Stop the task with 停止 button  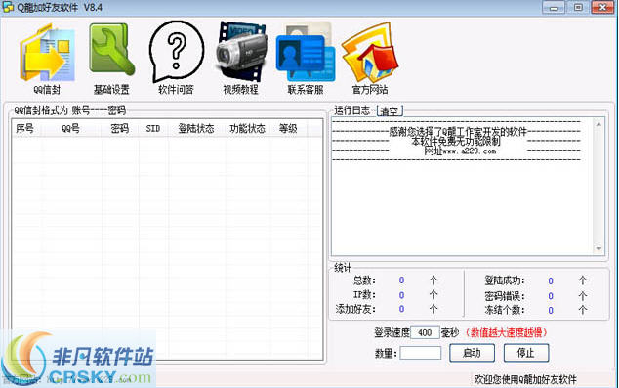[x=526, y=353]
